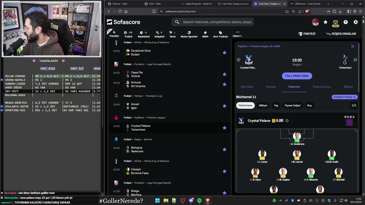
Task: Open the embed code icon
Action: click(354, 105)
